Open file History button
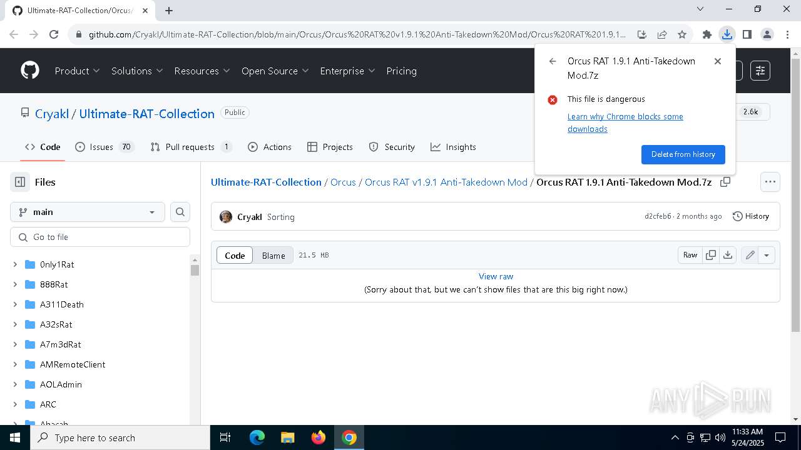Viewport: 801px width, 450px height. pos(751,216)
